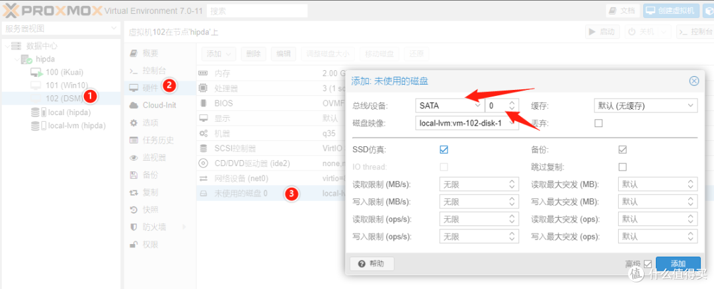Toggle the 备份 backup checkbox in dialog
714x289 pixels.
pyautogui.click(x=623, y=149)
